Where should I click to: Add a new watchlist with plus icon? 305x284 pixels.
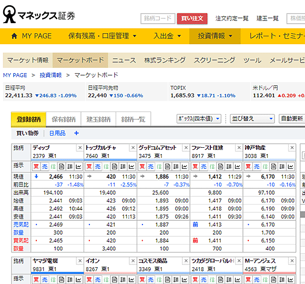click(76, 133)
